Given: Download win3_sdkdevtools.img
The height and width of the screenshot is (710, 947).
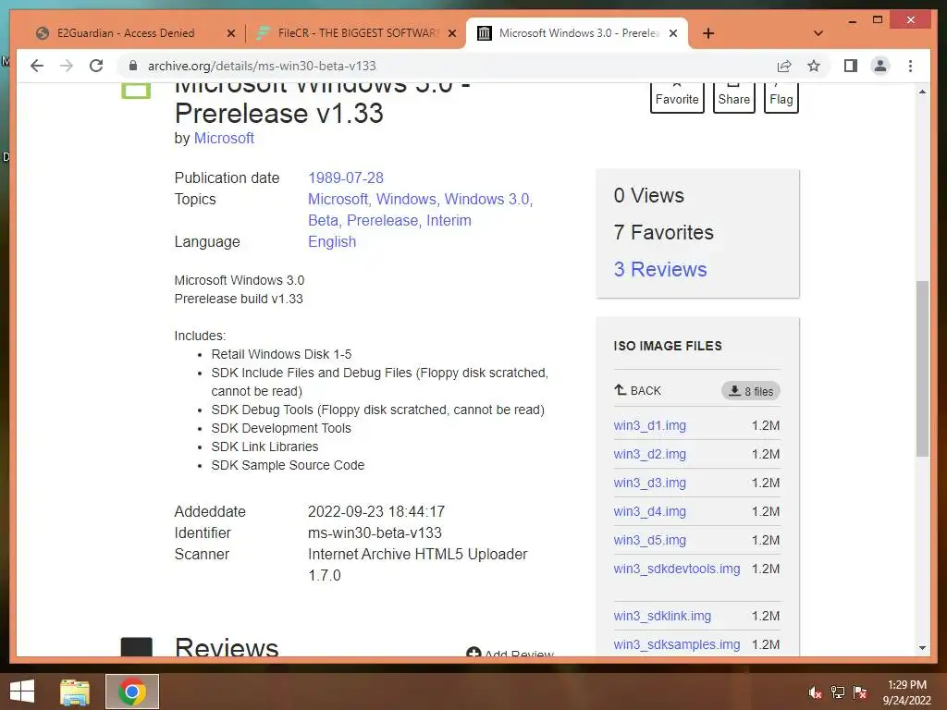Looking at the screenshot, I should click(677, 569).
